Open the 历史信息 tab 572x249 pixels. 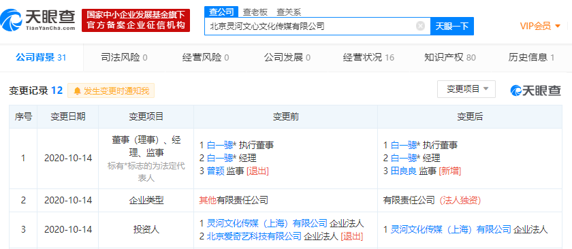pos(531,57)
